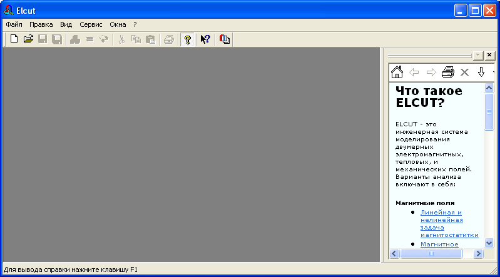The image size is (500, 277).
Task: Minimize the Elcut window
Action: point(460,11)
